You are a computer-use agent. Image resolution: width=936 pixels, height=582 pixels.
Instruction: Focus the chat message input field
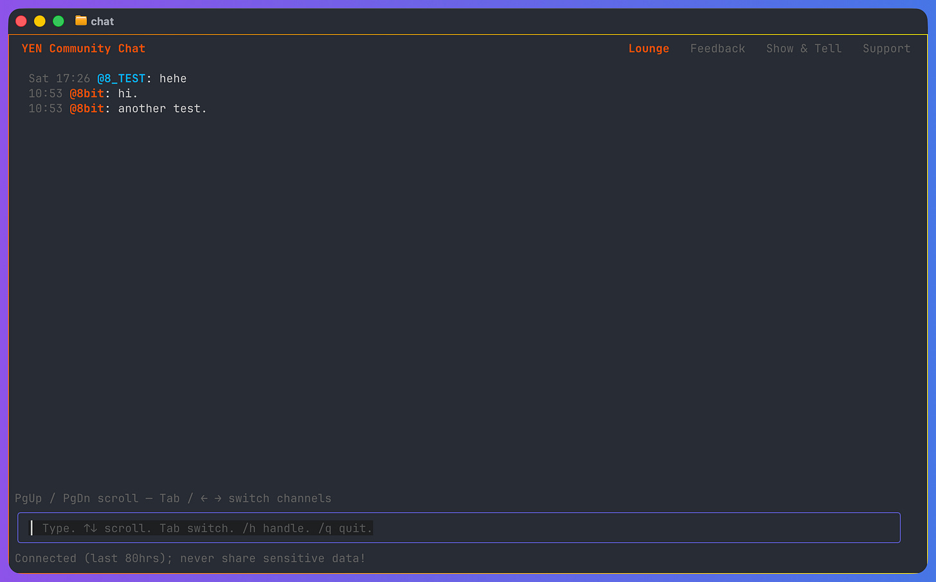tap(459, 528)
